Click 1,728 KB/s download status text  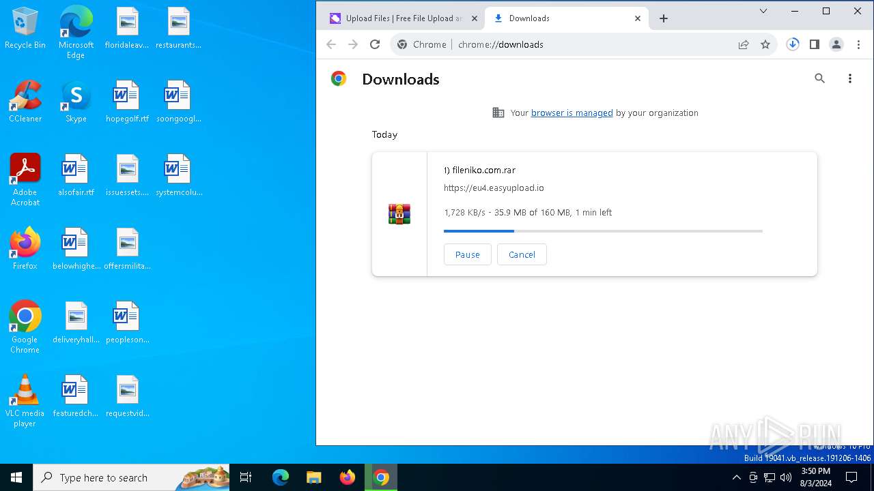528,213
